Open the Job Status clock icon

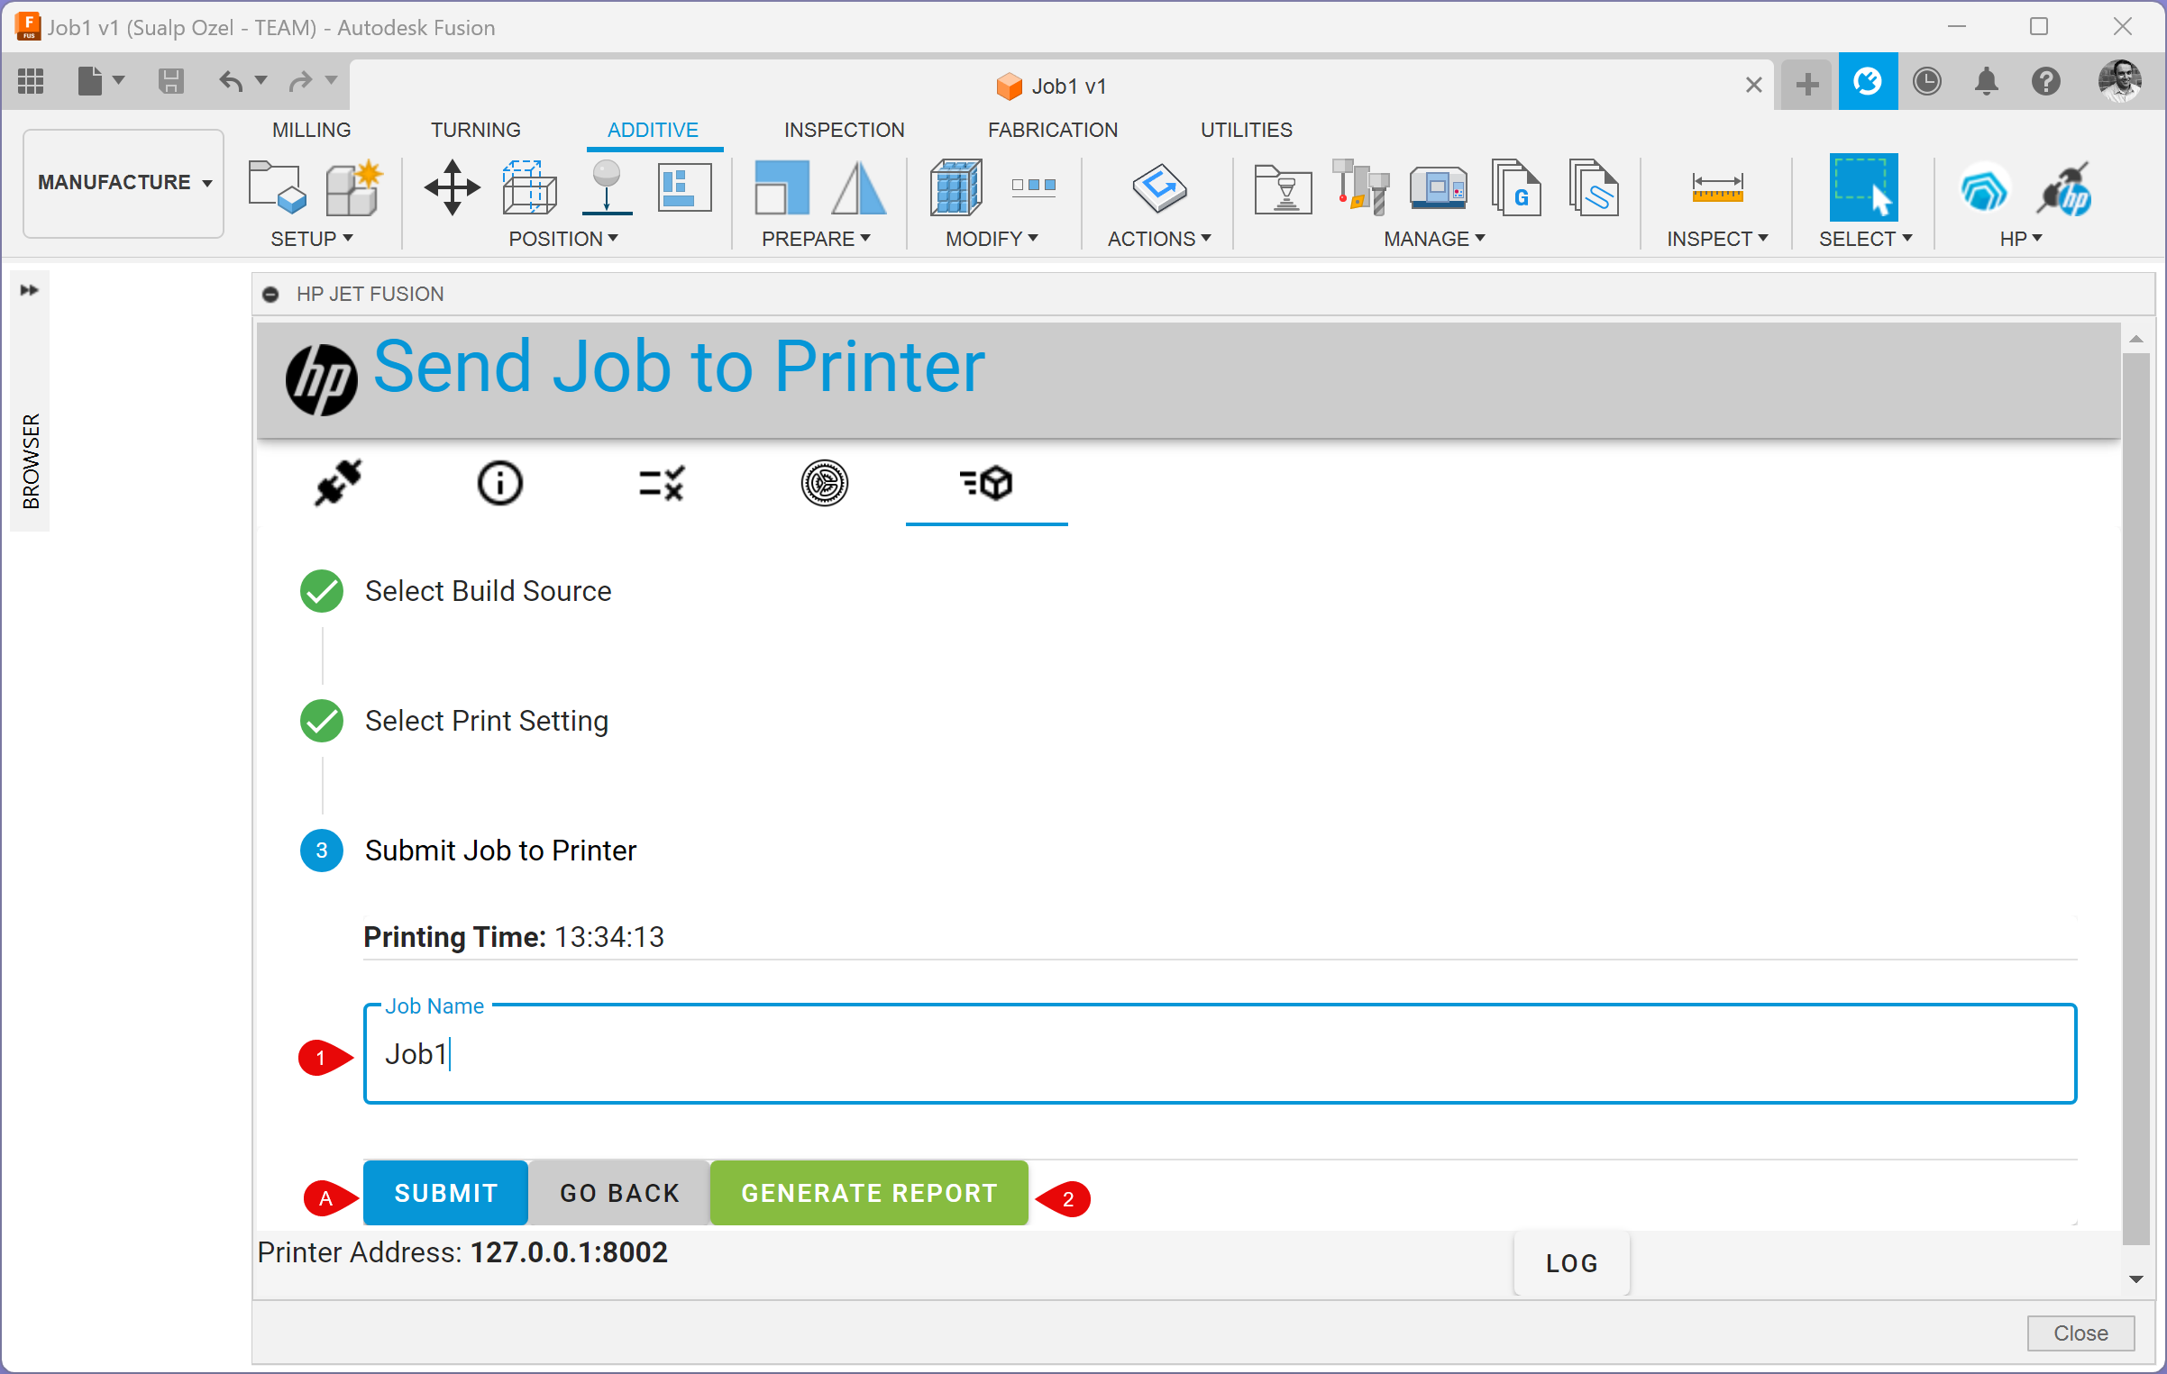tap(1926, 83)
